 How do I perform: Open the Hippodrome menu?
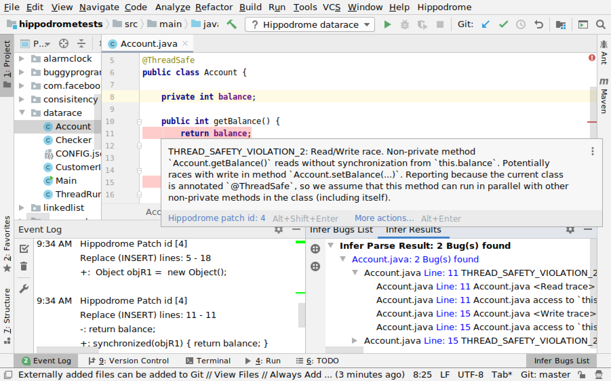444,7
